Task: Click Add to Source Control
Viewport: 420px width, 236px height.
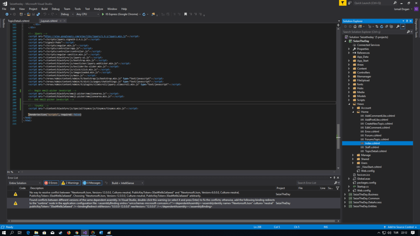Action: [400, 227]
